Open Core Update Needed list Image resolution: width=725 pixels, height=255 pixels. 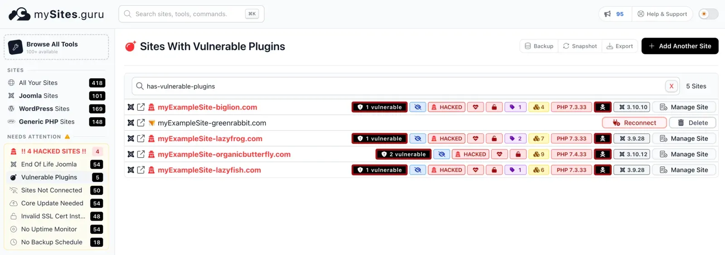coord(56,203)
